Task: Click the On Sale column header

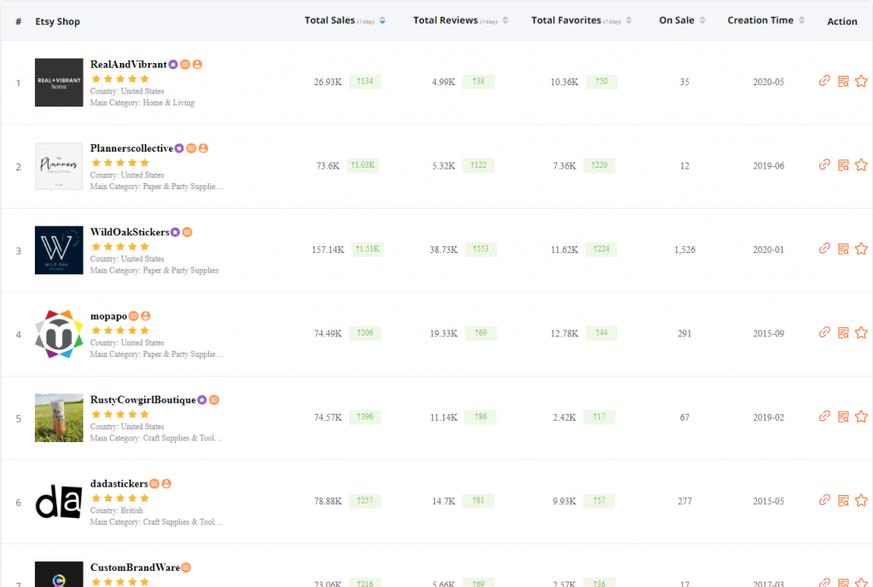Action: point(676,20)
